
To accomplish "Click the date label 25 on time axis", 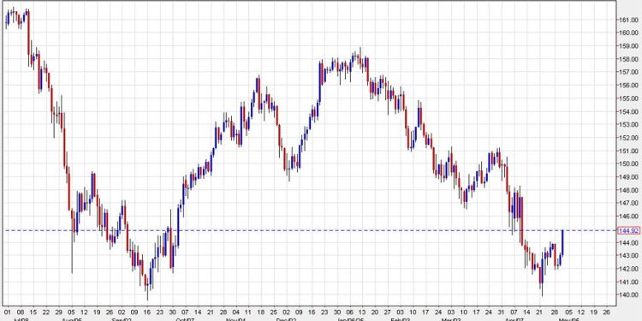I will 274,312.
